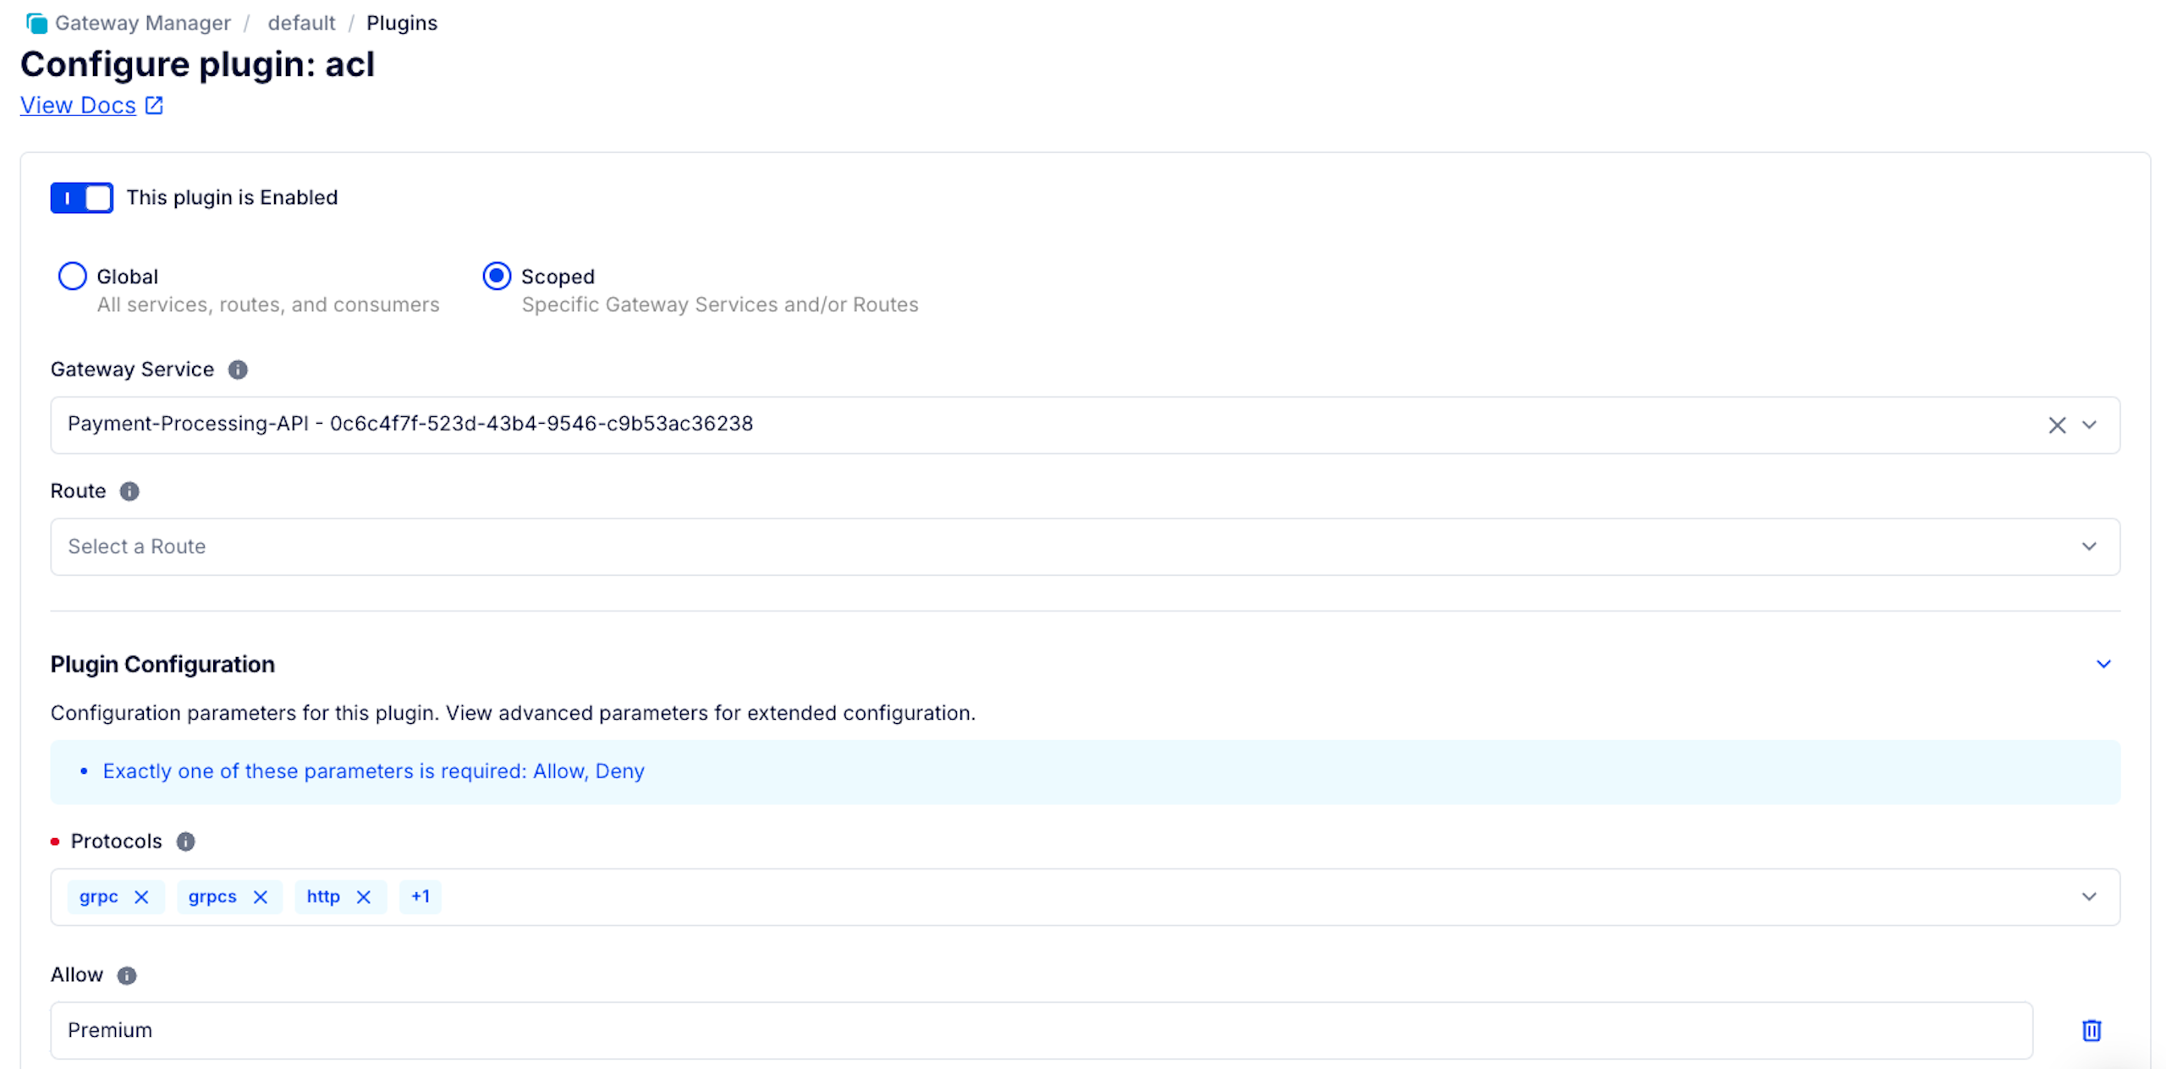2166x1069 pixels.
Task: Select the Global scope radio button
Action: [73, 276]
